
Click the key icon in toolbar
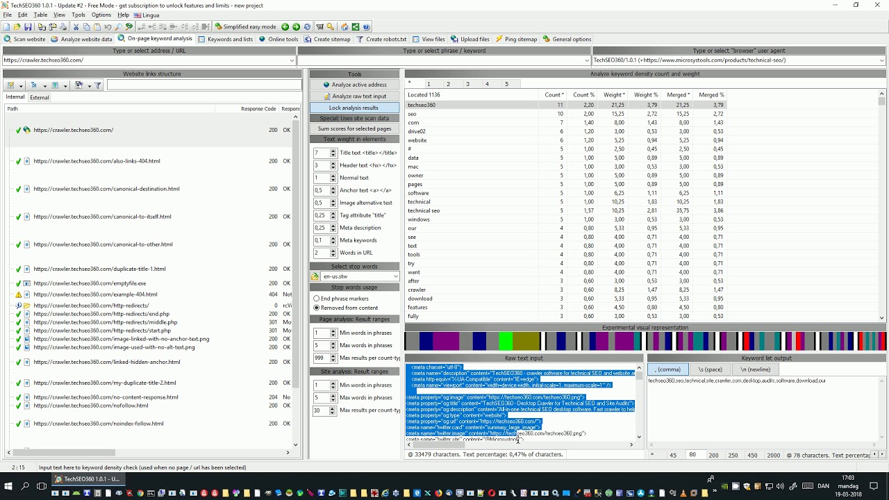pyautogui.click(x=331, y=27)
